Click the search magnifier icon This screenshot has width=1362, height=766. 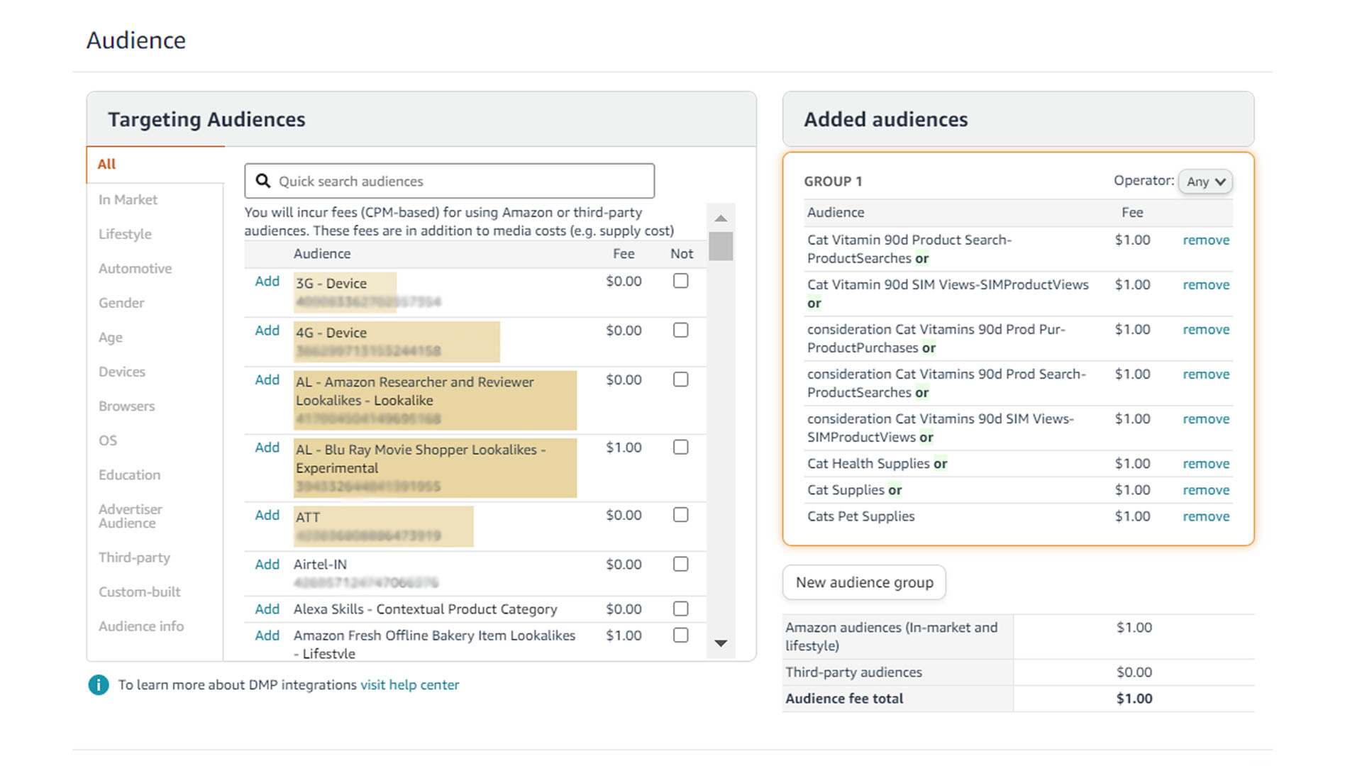pos(262,181)
